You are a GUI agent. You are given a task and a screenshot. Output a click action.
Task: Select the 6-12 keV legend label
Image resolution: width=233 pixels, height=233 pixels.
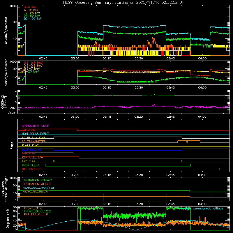31,10
